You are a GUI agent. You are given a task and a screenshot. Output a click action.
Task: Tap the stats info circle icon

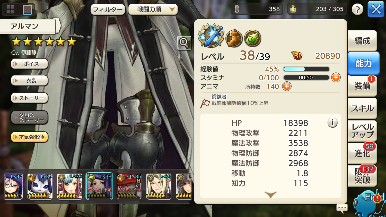tap(332, 123)
